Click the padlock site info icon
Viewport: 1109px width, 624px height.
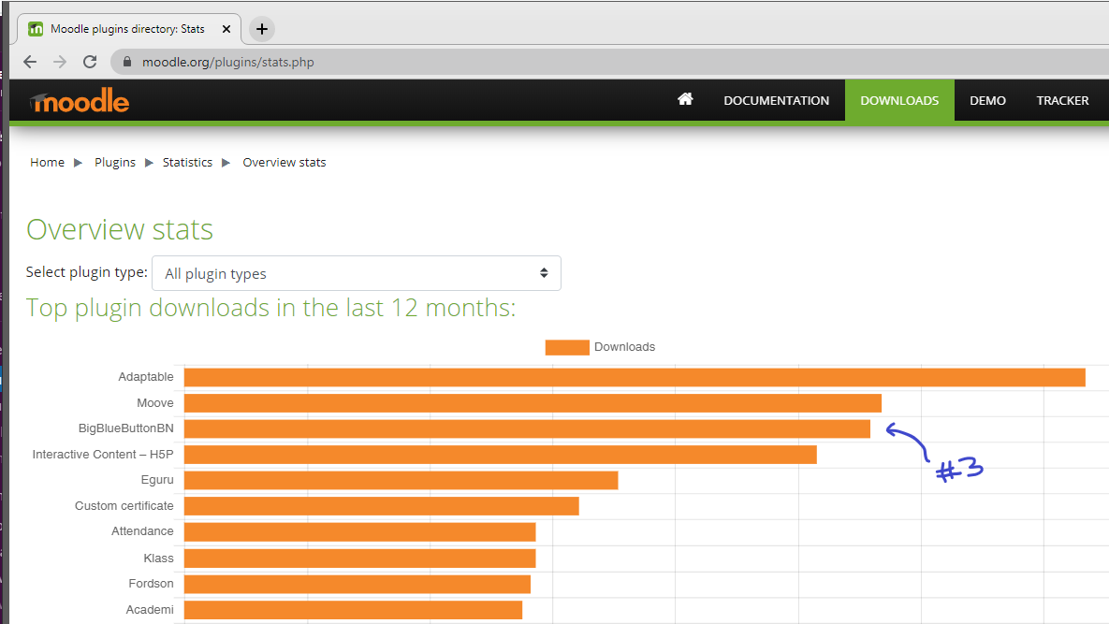coord(127,62)
